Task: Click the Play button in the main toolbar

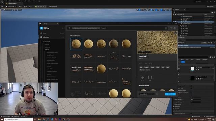Action: point(36,6)
